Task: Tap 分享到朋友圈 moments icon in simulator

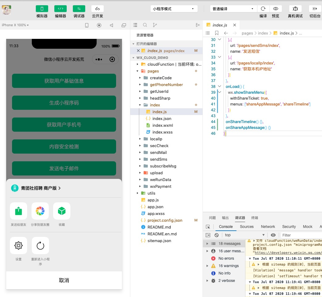Action: point(40,211)
